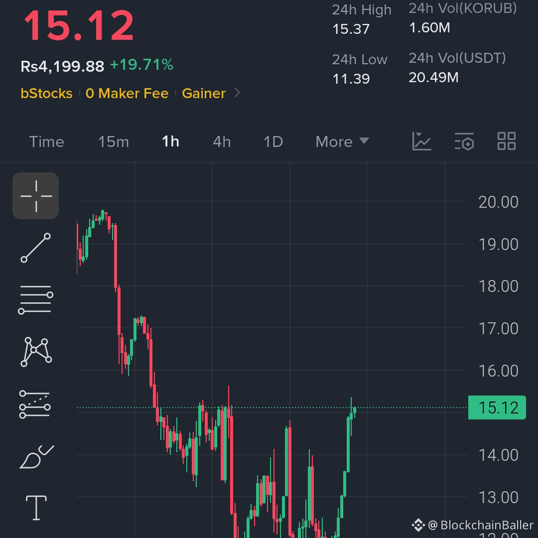This screenshot has height=538, width=538.
Task: Select the XABCD pattern tool
Action: pyautogui.click(x=36, y=352)
